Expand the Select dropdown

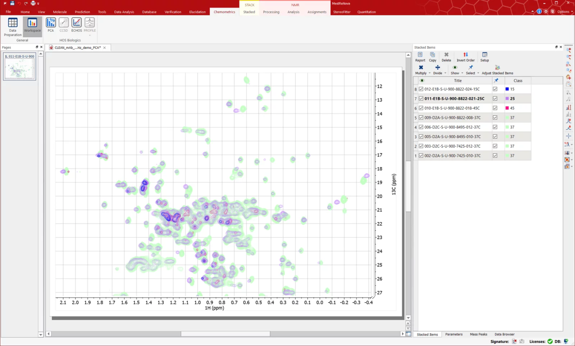tap(478, 73)
